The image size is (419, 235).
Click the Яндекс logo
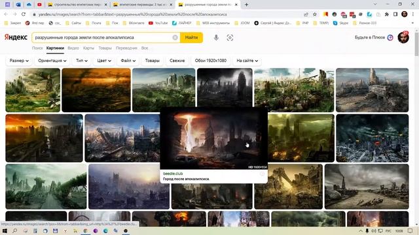[x=16, y=37]
